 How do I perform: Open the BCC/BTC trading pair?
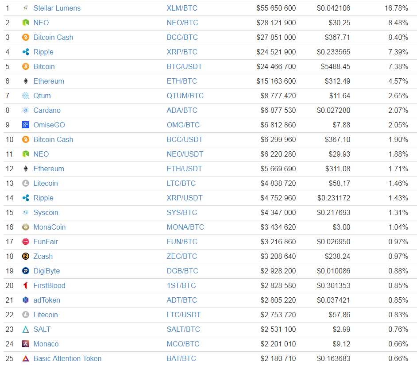pos(182,38)
